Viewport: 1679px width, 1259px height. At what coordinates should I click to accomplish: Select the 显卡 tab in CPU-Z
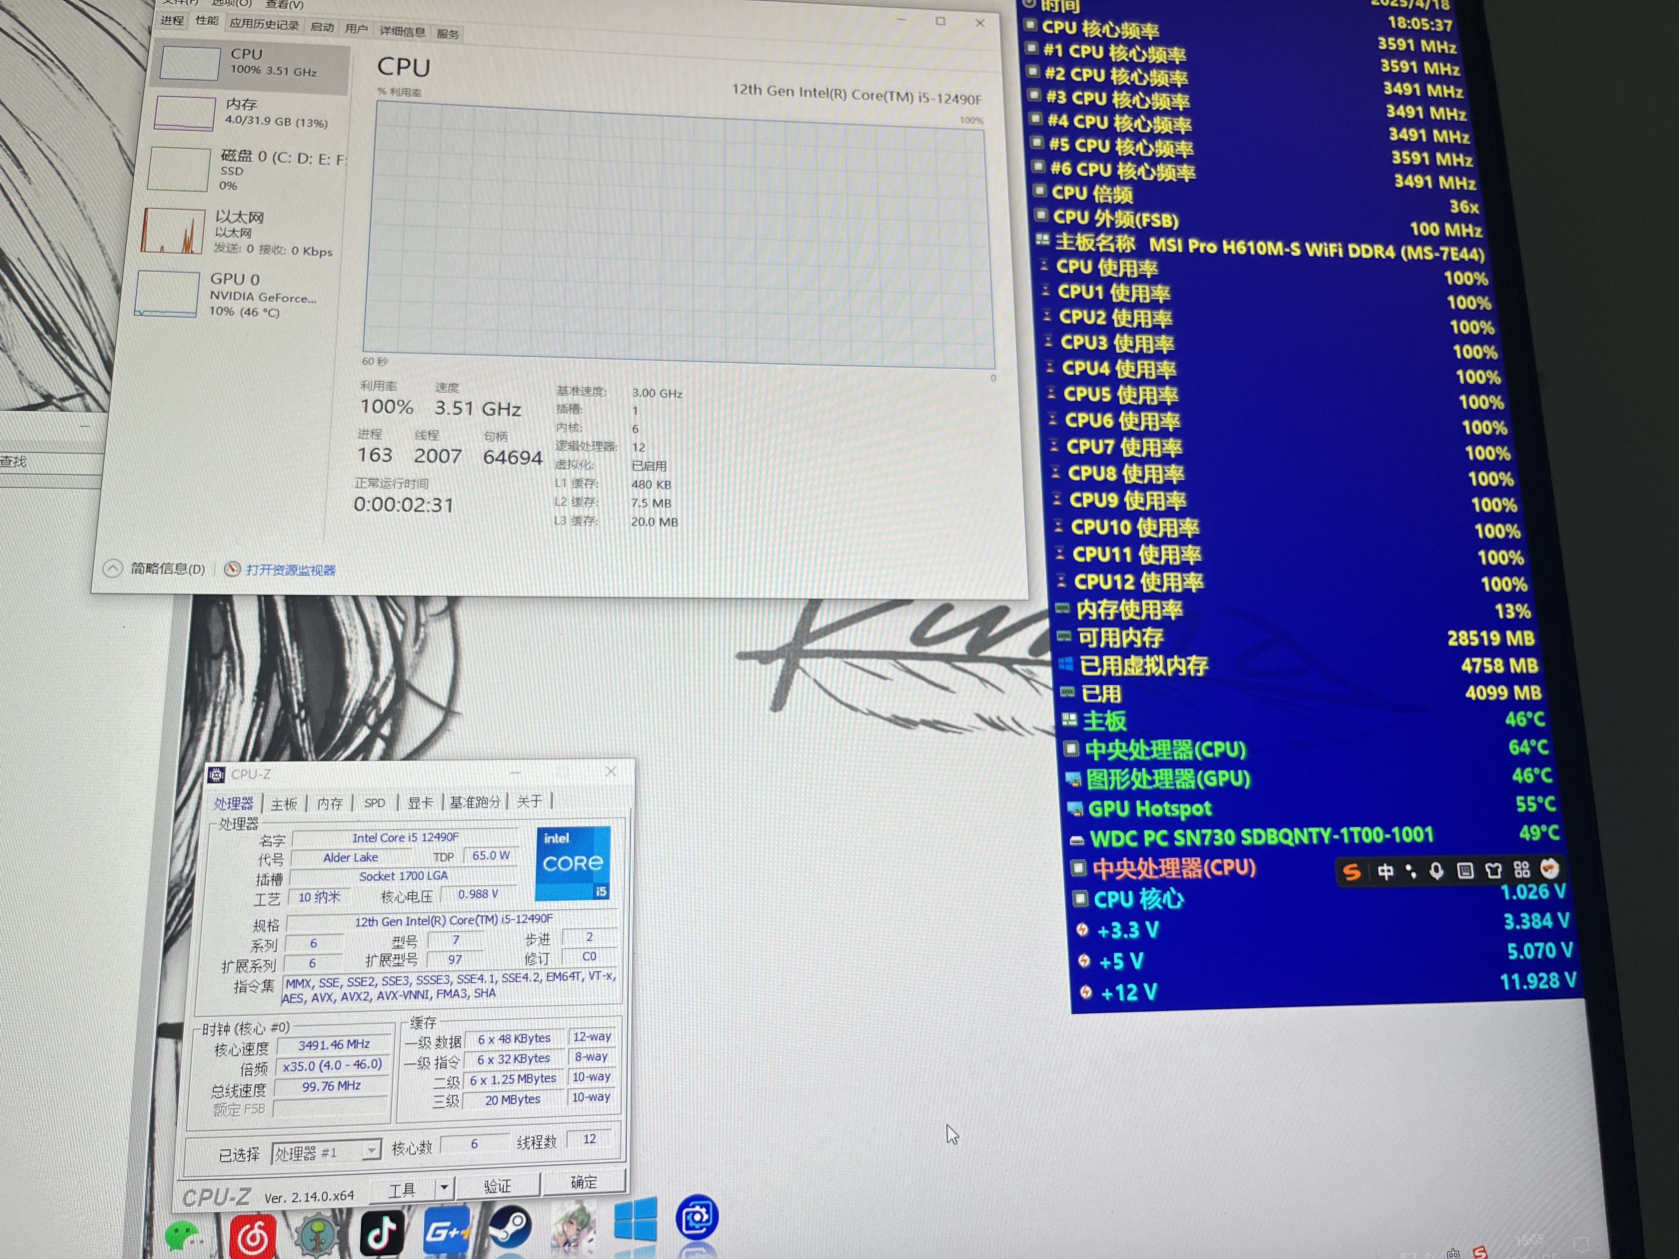pyautogui.click(x=420, y=802)
